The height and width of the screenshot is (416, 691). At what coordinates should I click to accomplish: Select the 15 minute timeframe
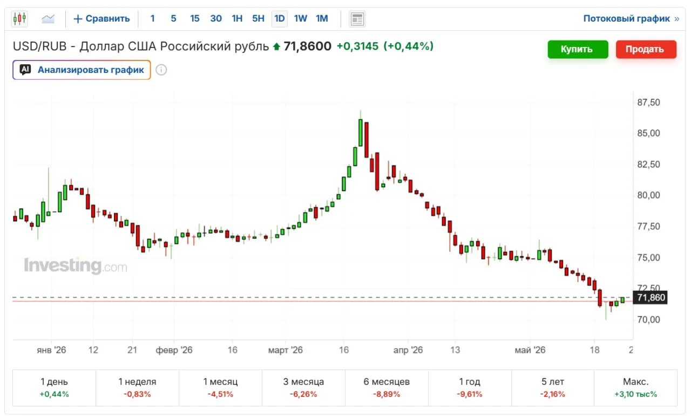pyautogui.click(x=195, y=19)
